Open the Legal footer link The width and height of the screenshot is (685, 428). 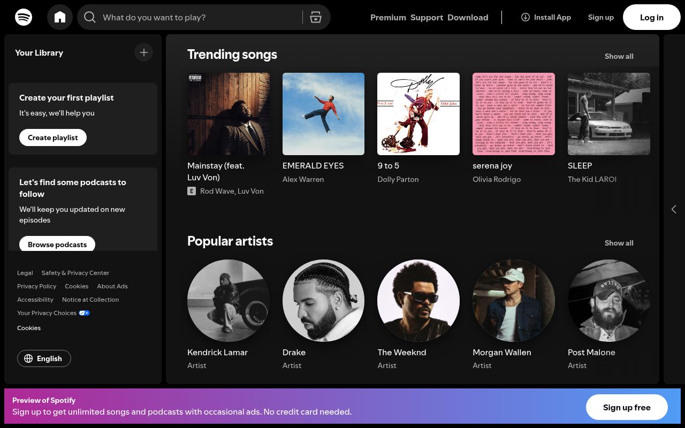[x=25, y=273]
